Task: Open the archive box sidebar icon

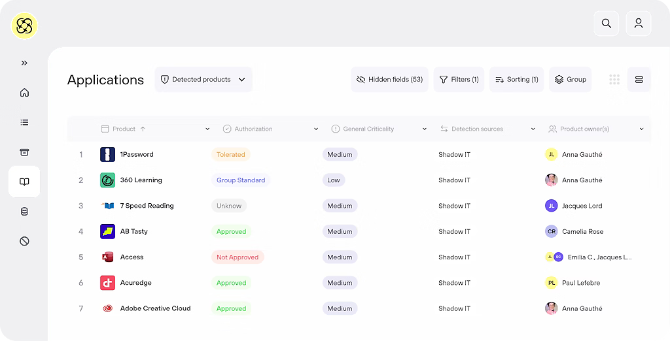Action: pos(24,152)
